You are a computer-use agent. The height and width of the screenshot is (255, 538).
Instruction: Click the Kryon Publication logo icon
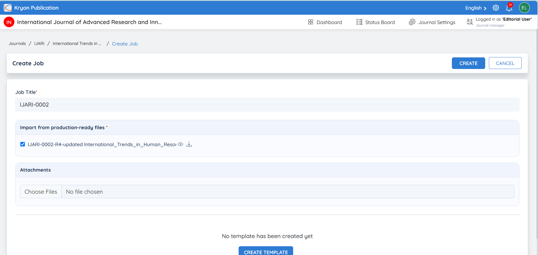8,8
